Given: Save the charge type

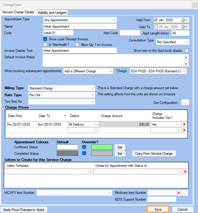Looking at the screenshot, I should (158, 209).
